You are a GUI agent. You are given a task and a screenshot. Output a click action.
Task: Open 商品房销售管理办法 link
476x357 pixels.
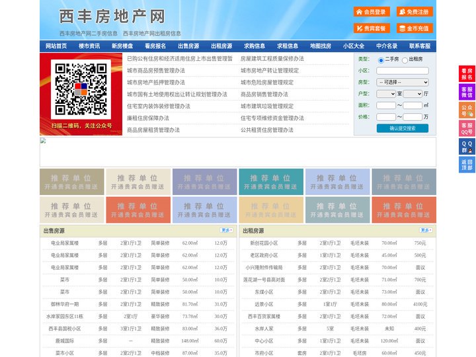(x=264, y=94)
